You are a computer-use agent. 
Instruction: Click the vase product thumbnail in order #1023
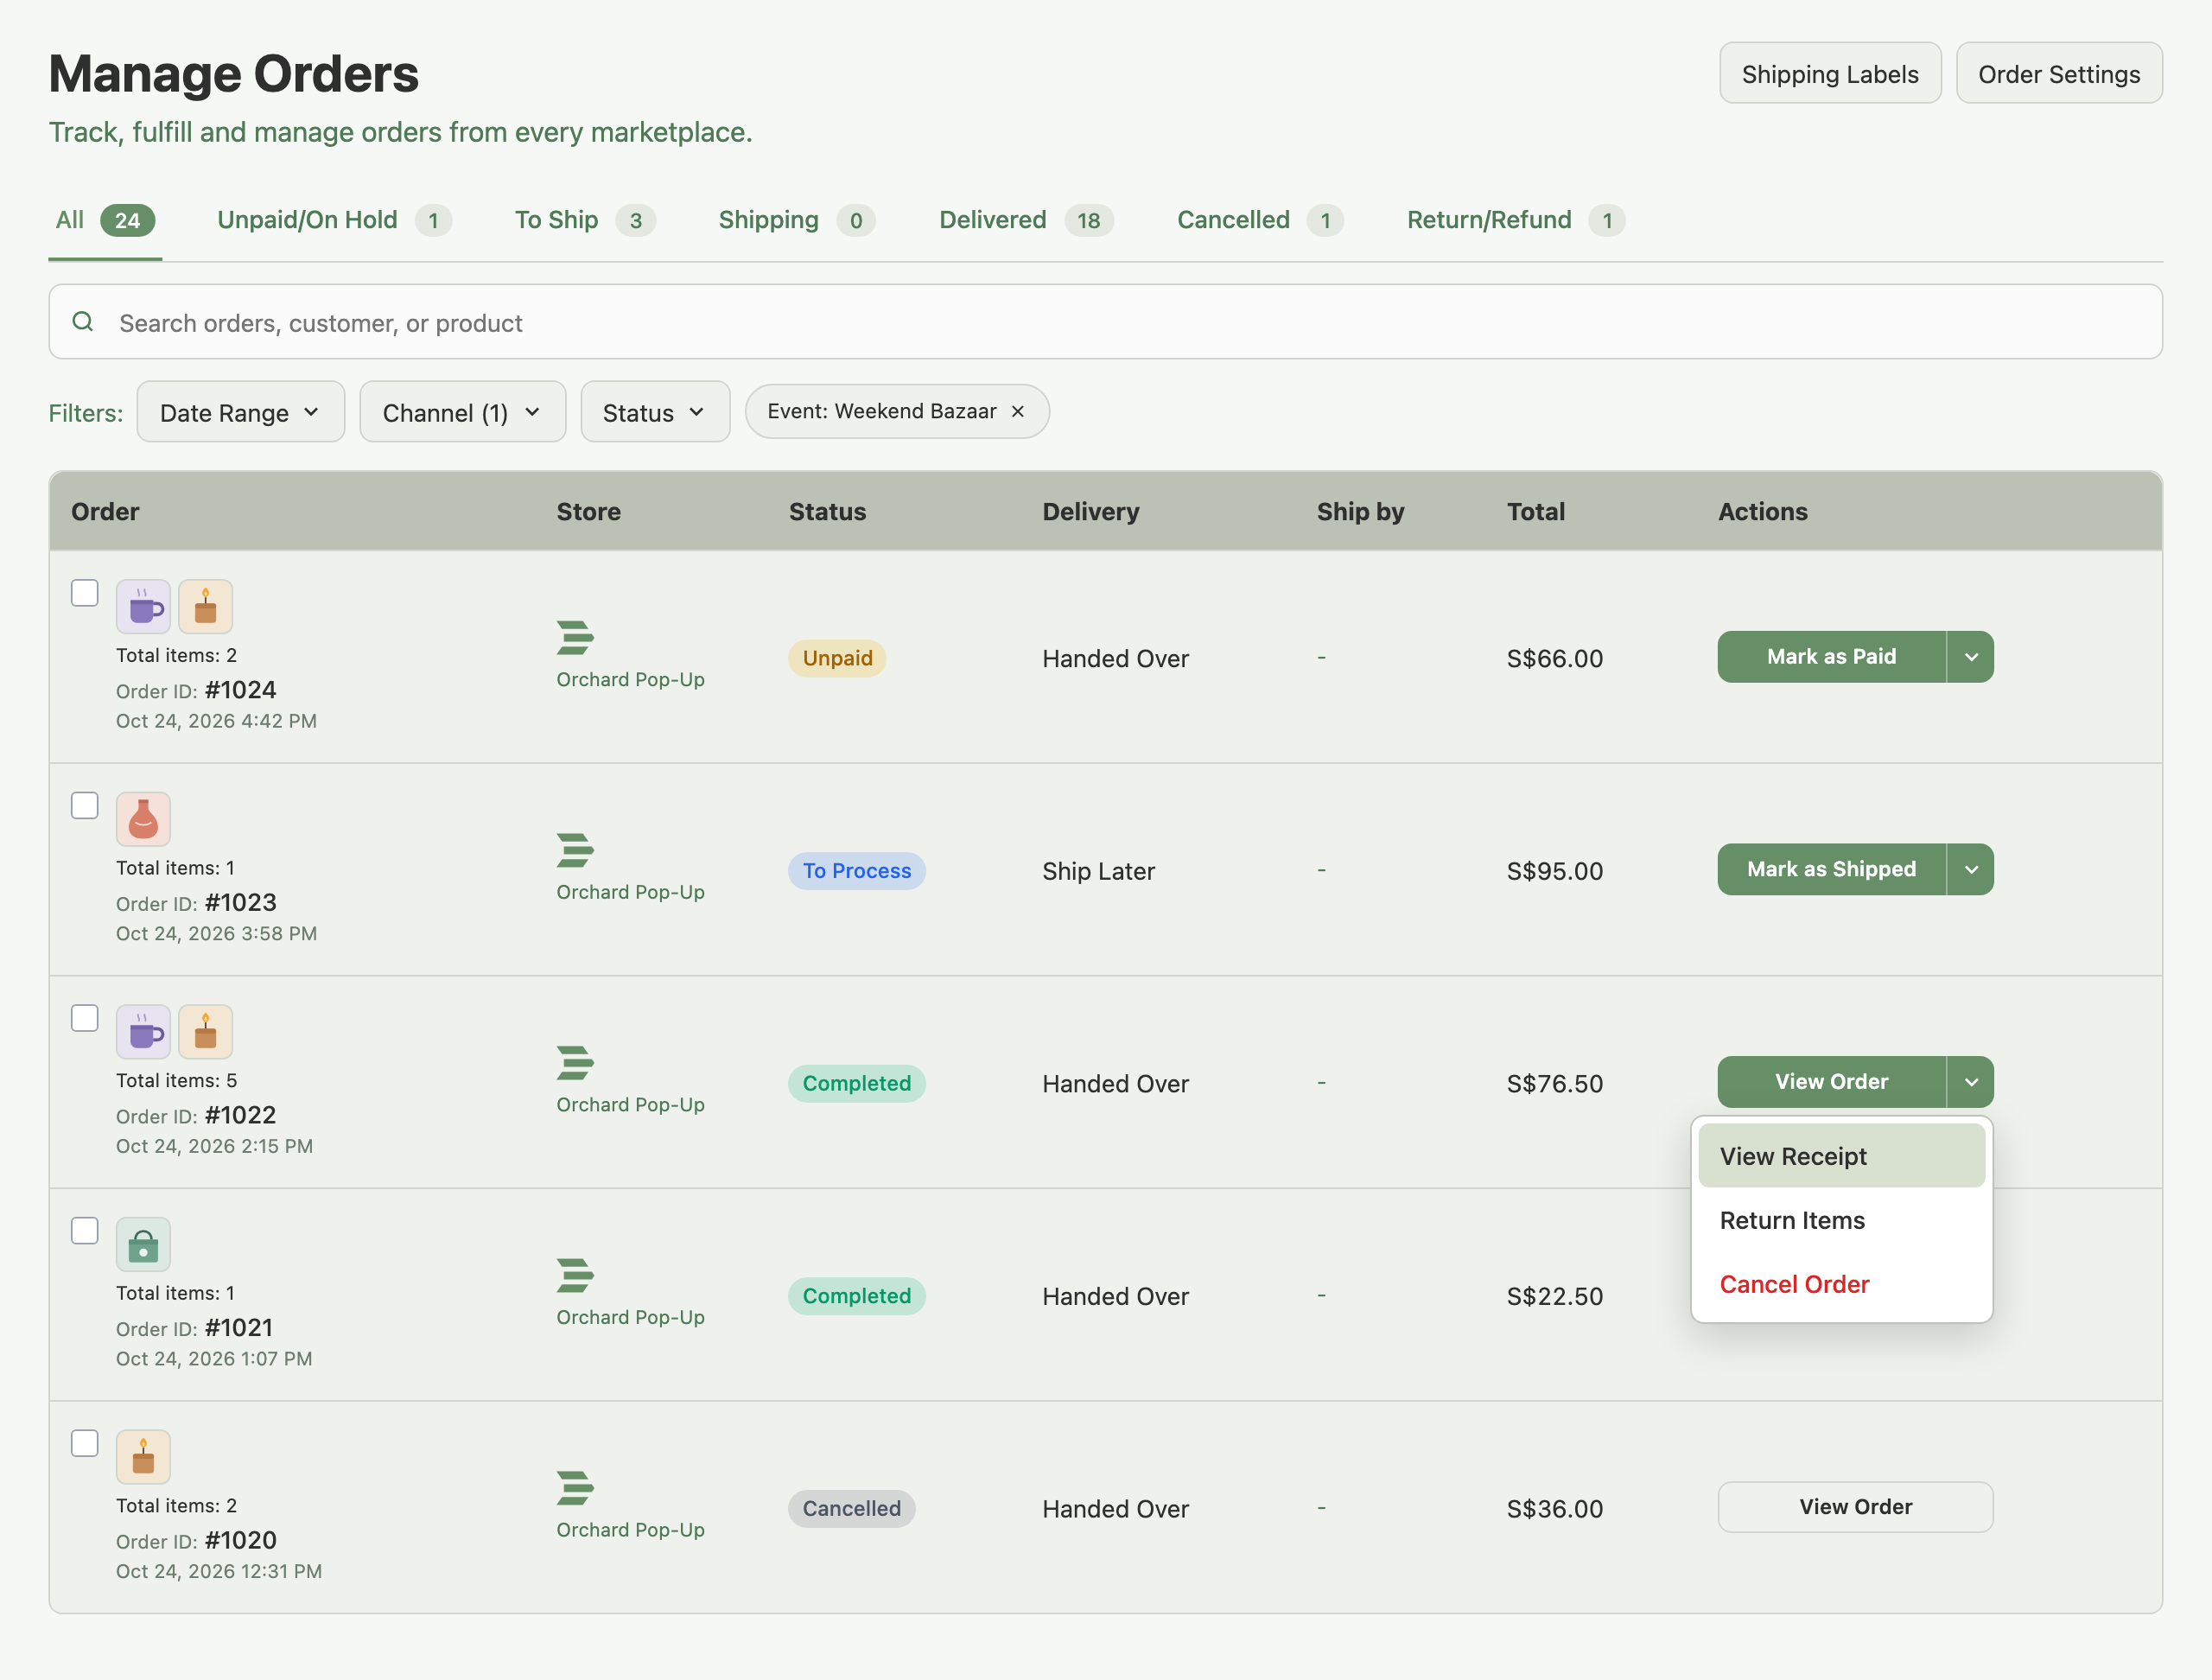[143, 819]
